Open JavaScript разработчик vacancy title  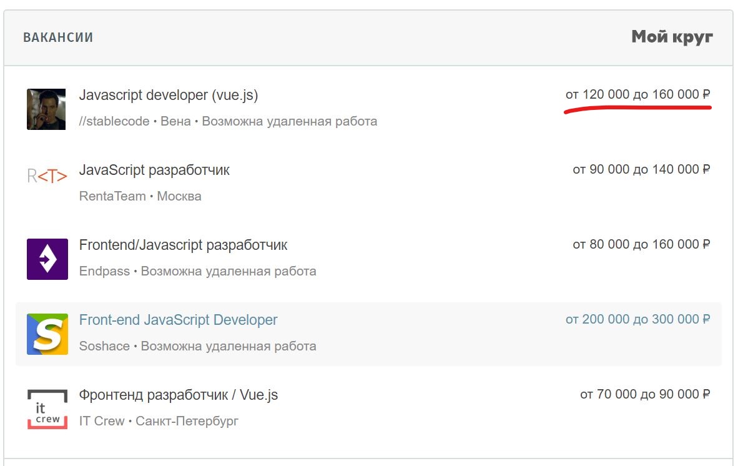(x=154, y=170)
